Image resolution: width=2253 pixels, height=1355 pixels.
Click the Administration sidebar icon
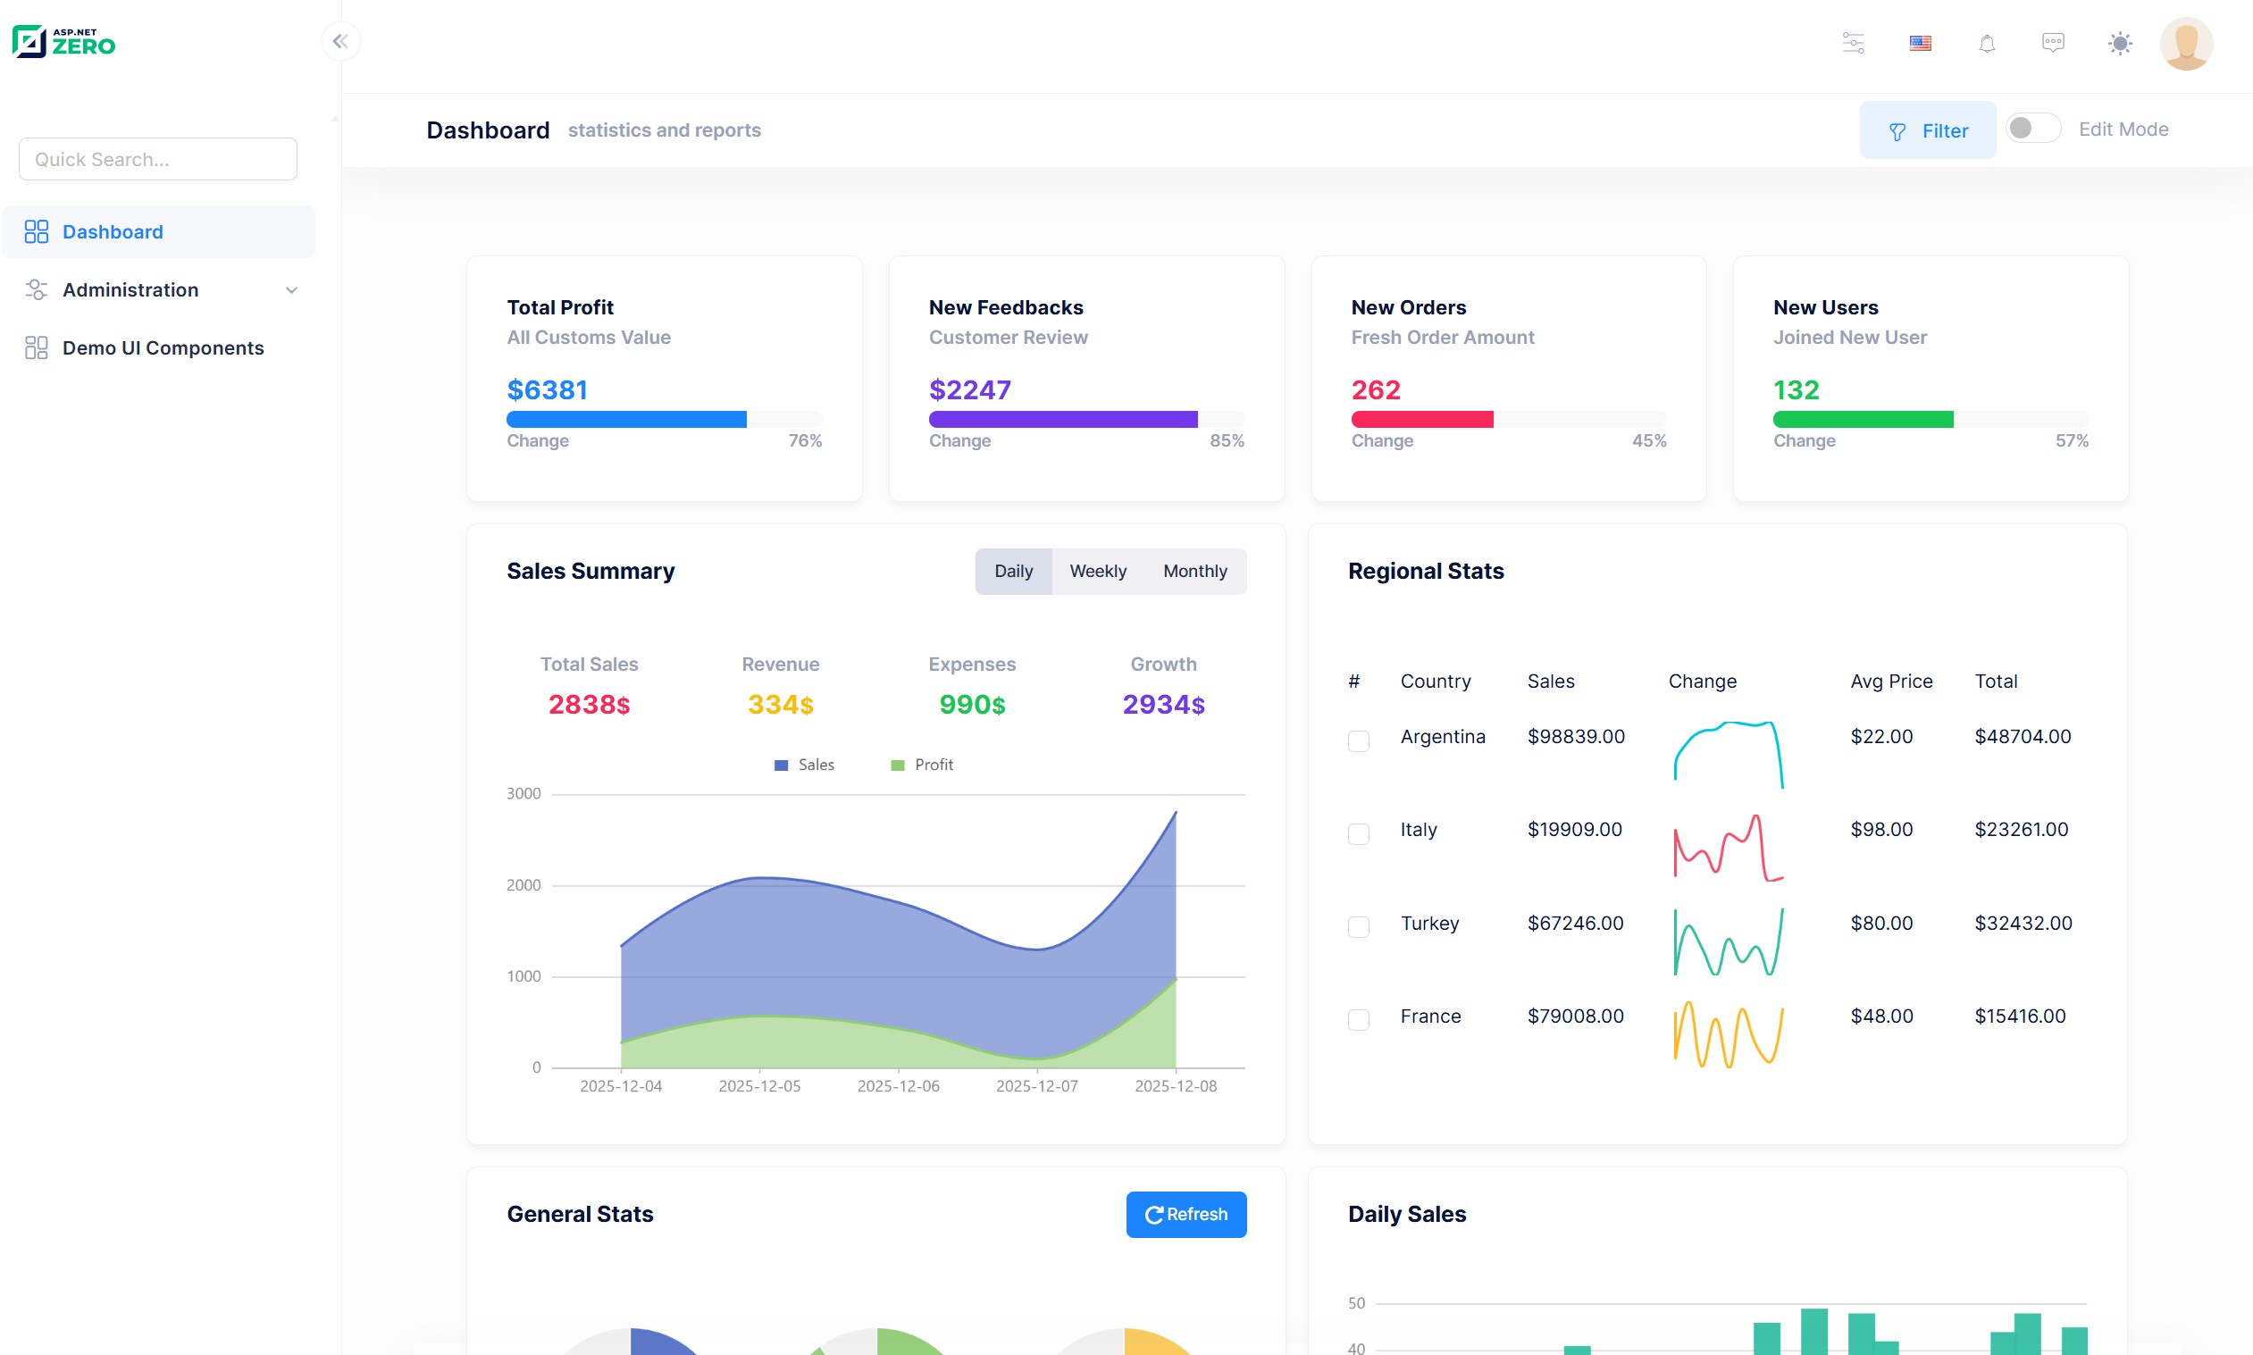click(x=37, y=289)
